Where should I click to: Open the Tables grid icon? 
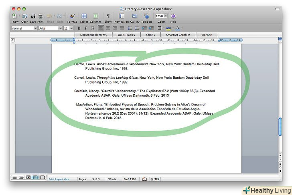tap(84, 16)
